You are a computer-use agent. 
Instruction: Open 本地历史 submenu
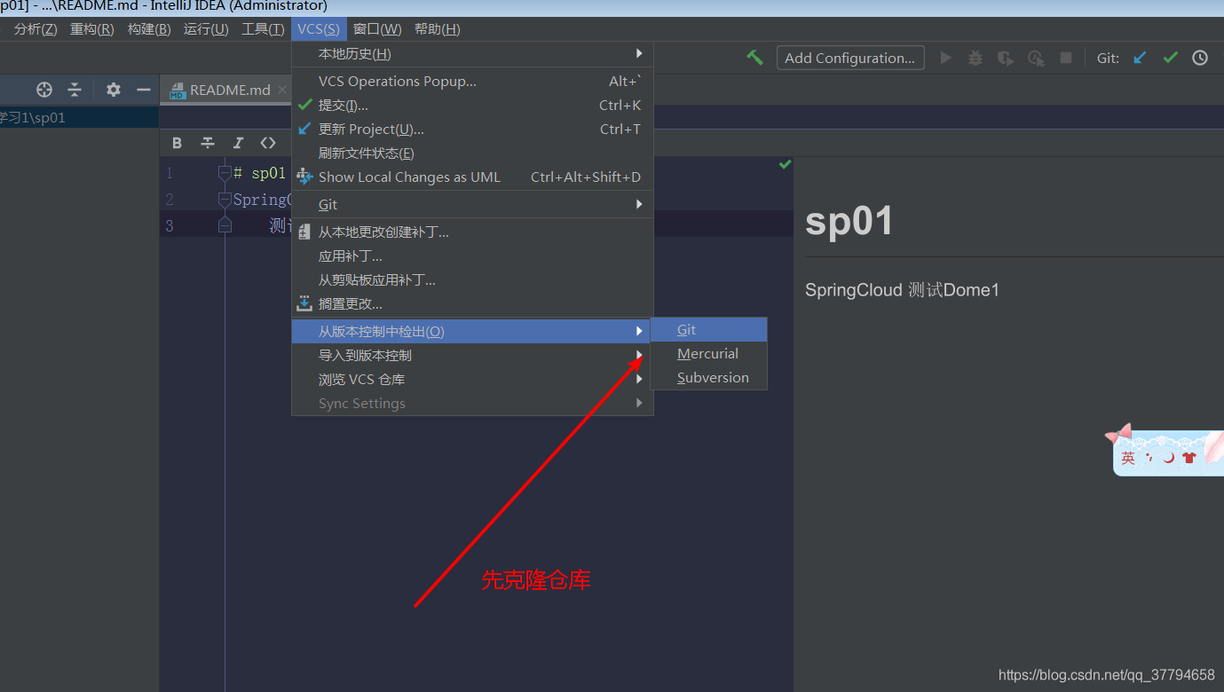coord(473,54)
